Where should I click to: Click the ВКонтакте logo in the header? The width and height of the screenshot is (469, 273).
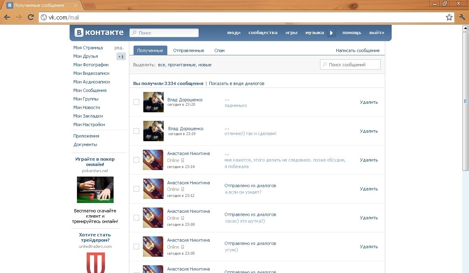pos(99,32)
